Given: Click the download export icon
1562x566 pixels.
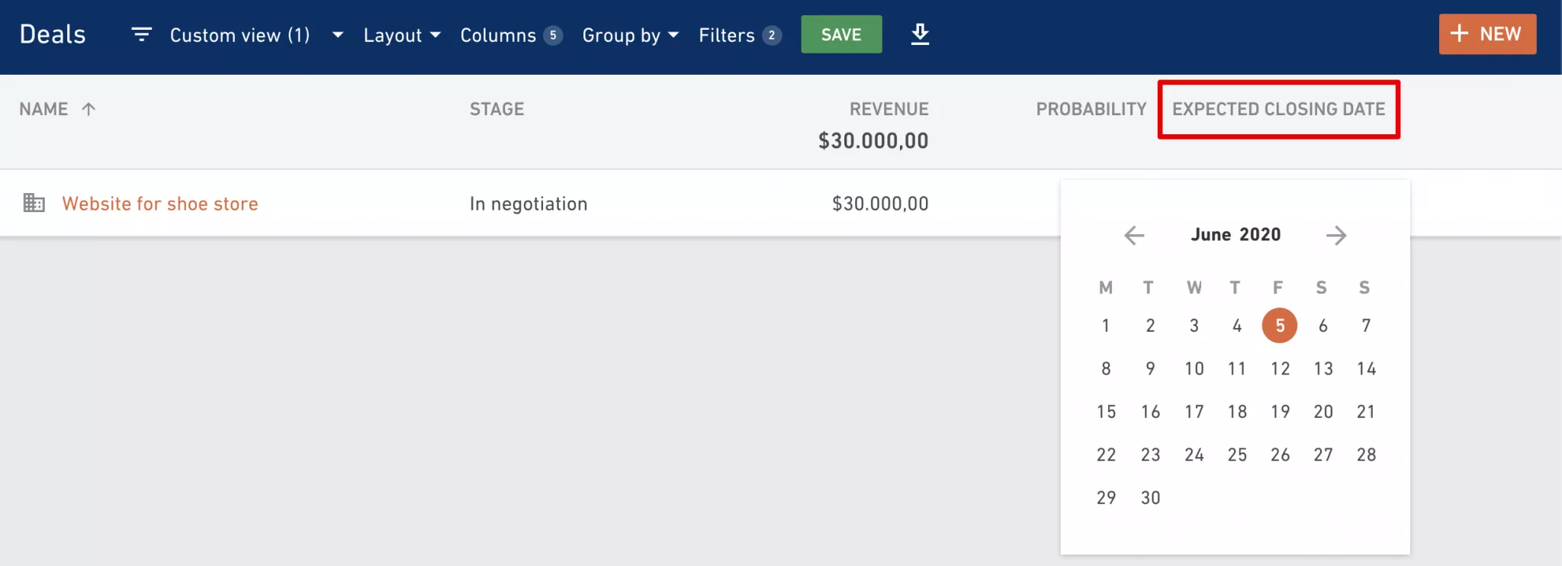Looking at the screenshot, I should pos(920,34).
